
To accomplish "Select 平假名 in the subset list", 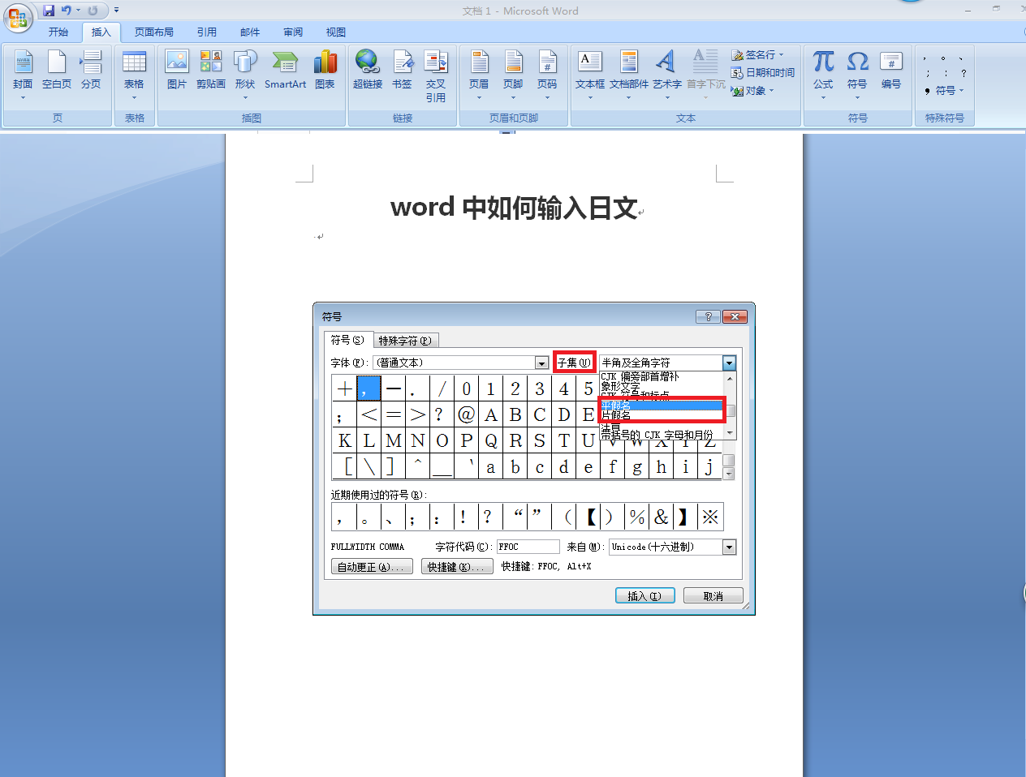I will point(662,406).
